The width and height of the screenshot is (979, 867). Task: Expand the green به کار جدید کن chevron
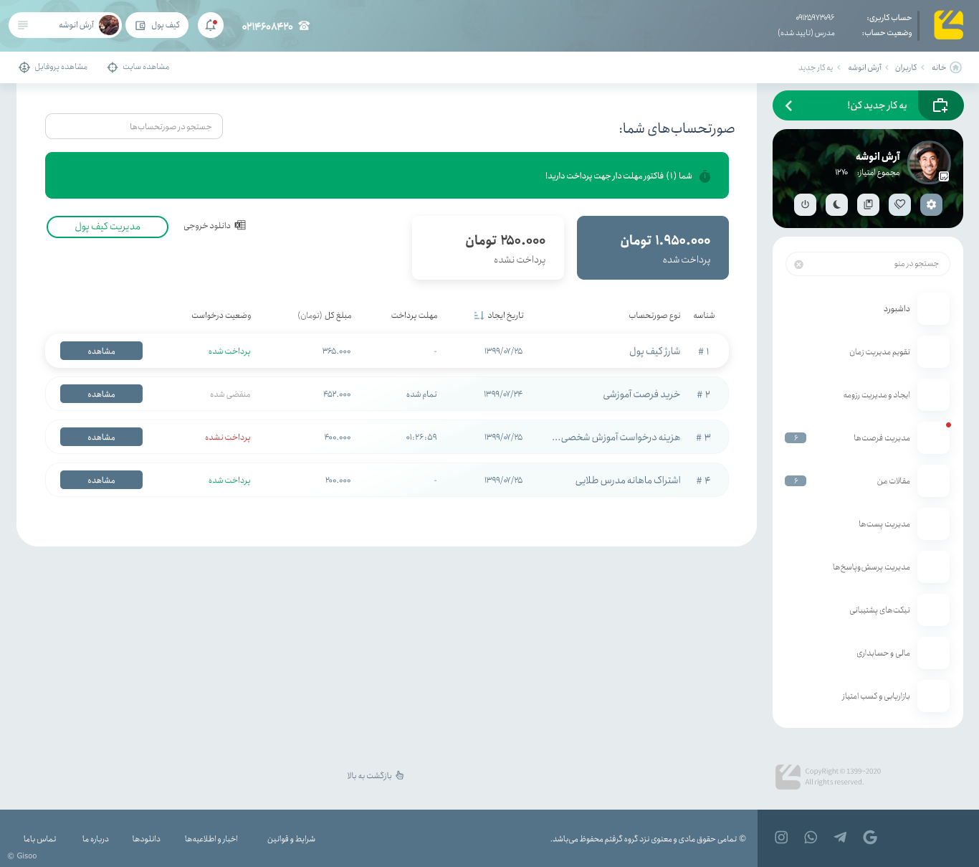(788, 105)
